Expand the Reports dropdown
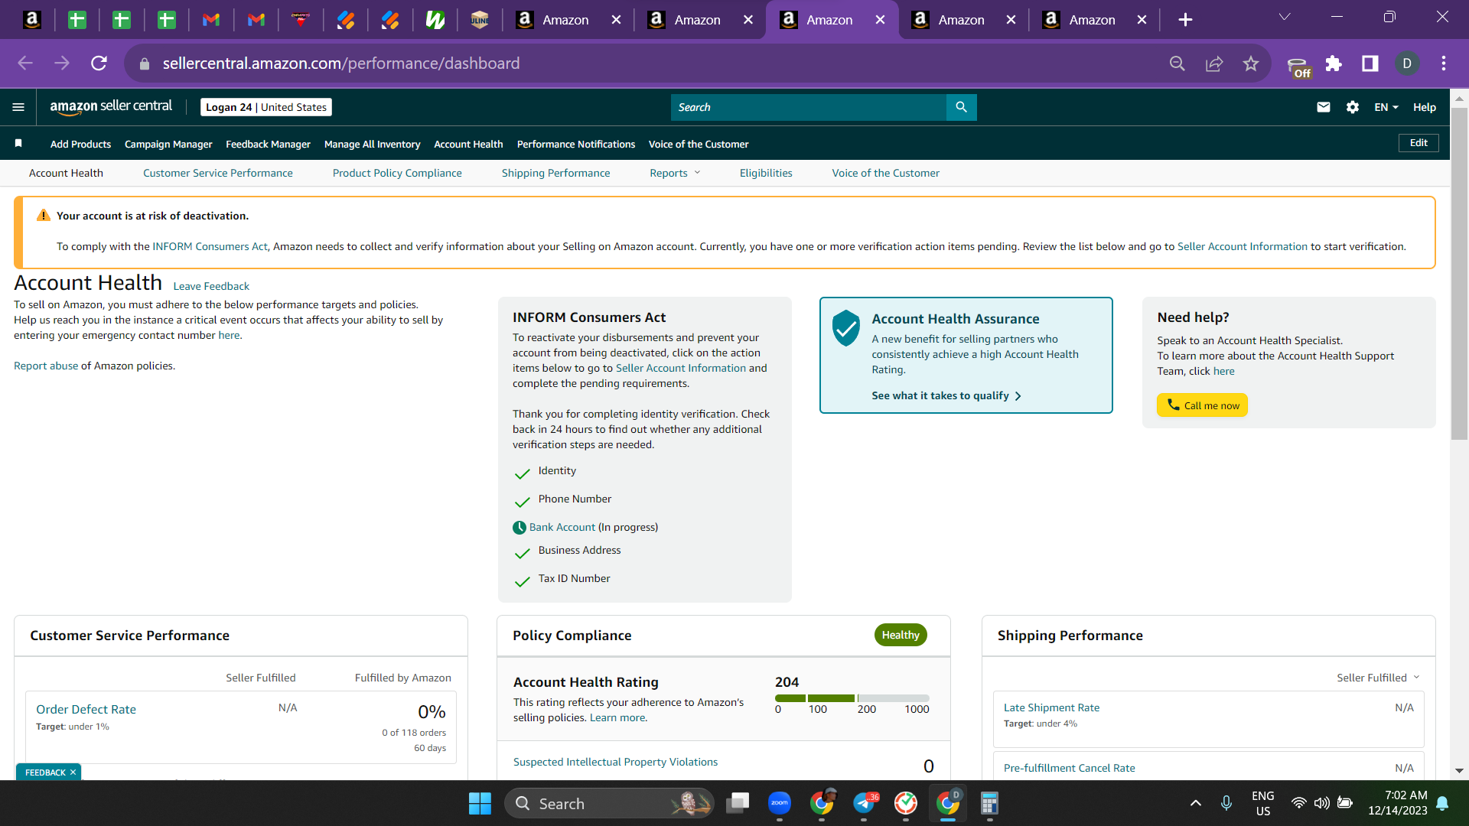The height and width of the screenshot is (826, 1469). coord(675,173)
